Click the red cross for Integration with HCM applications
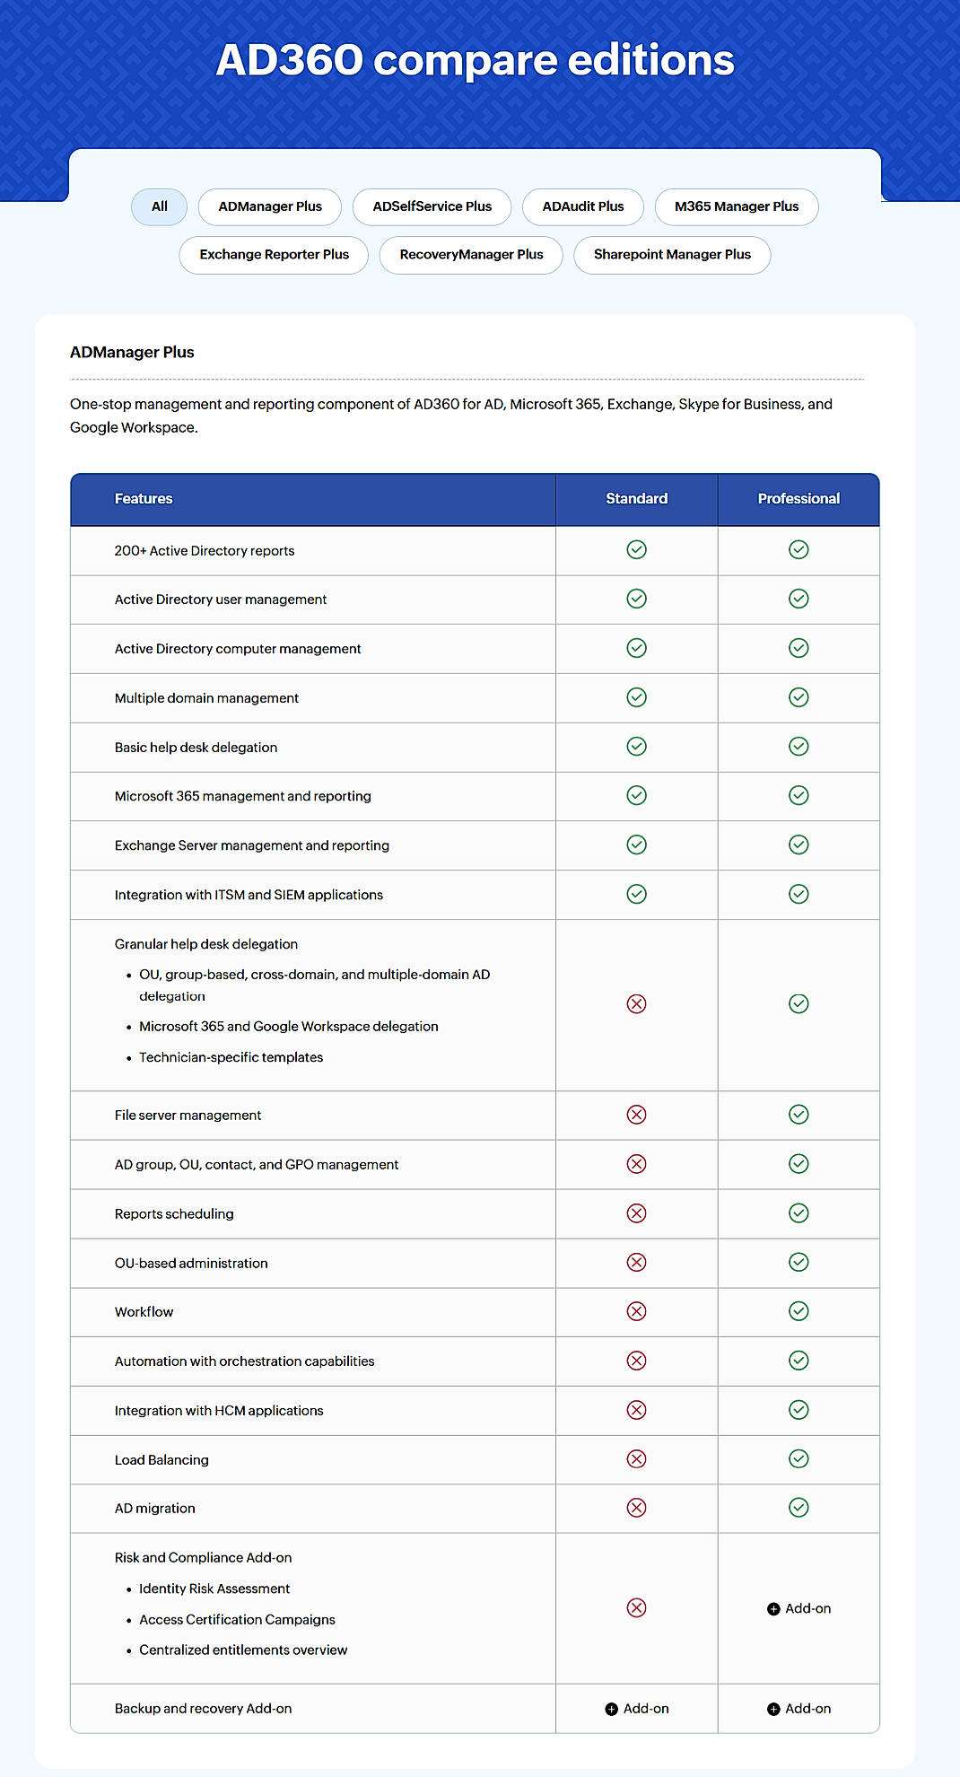960x1777 pixels. click(637, 1410)
